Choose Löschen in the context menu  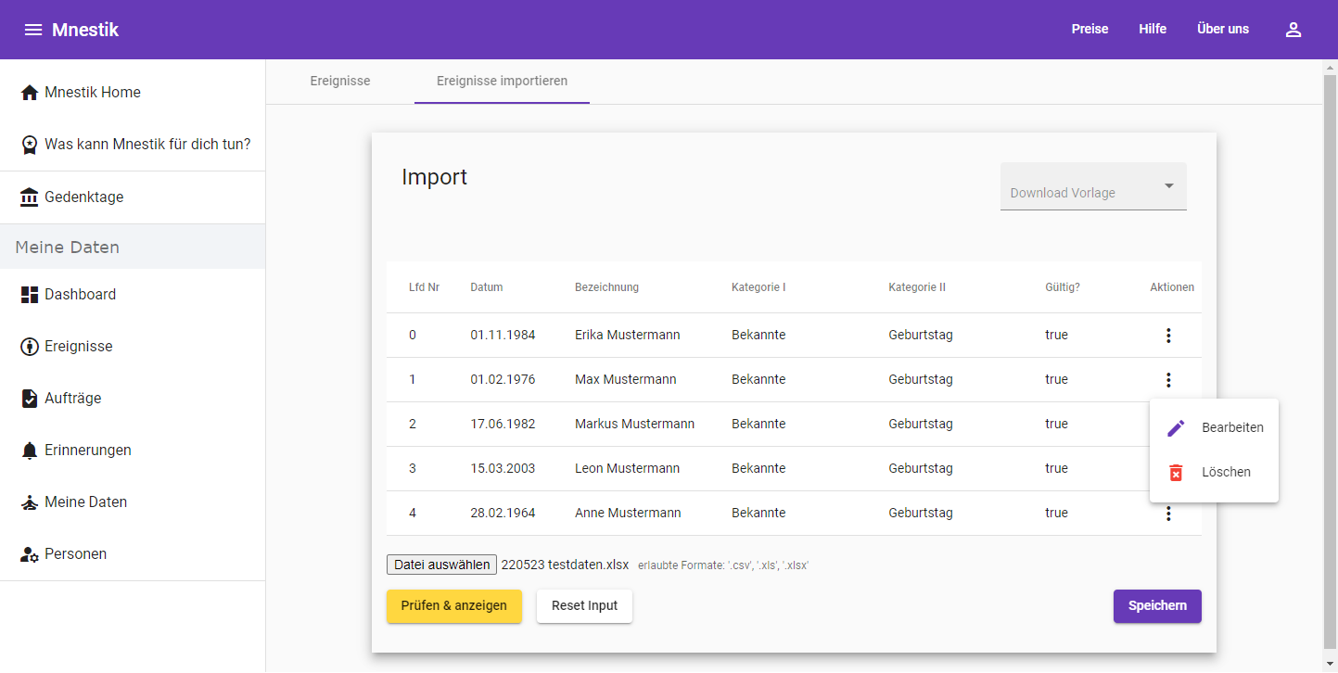[1214, 473]
